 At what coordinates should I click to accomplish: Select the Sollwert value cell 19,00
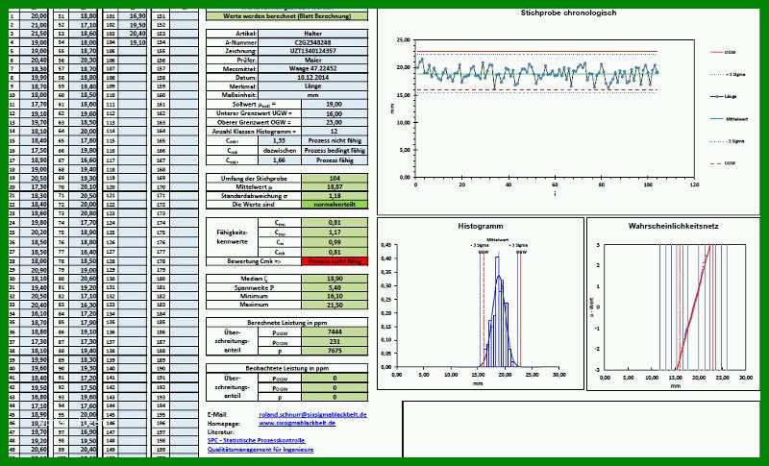click(x=335, y=105)
